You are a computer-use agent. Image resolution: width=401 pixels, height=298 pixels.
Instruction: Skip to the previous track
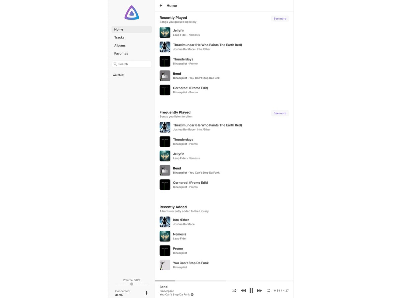coord(243,291)
